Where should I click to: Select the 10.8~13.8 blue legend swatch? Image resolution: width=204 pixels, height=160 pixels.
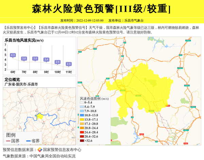(82, 115)
